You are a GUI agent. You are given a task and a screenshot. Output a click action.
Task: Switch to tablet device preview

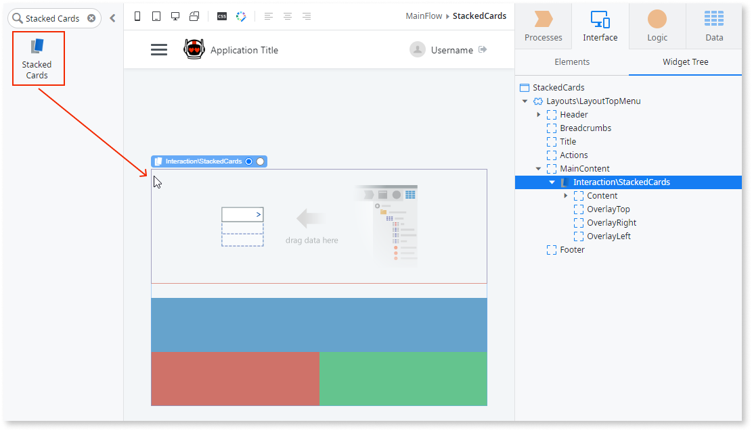coord(156,16)
